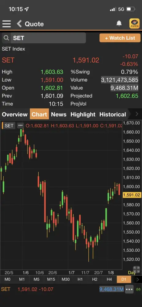Image resolution: width=142 pixels, height=307 pixels.
Task: Tap the 1/6 date axis label
Action: tap(26, 273)
